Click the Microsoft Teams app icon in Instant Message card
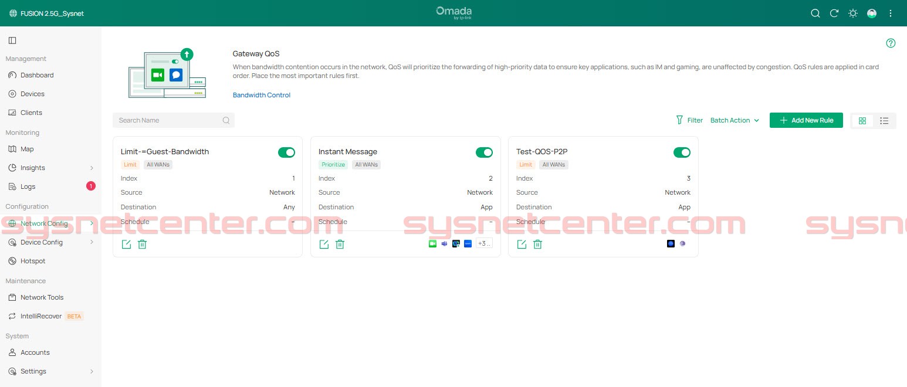This screenshot has height=387, width=907. 444,244
